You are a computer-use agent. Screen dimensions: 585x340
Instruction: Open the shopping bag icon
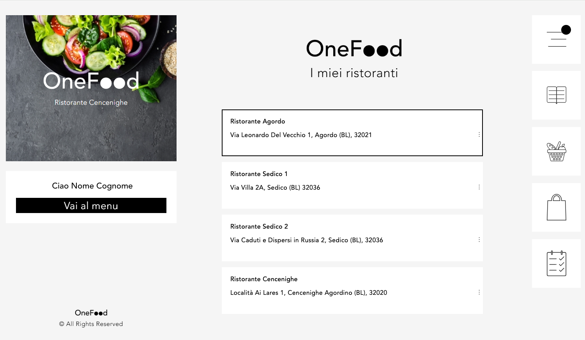557,207
